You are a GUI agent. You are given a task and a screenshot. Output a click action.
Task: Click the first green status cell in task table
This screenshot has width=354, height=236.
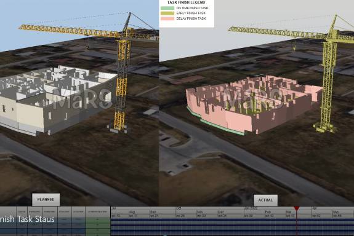(x=98, y=220)
